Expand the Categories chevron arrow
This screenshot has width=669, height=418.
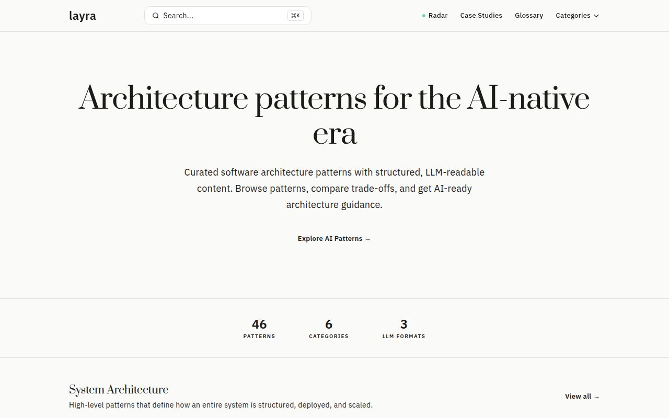click(596, 16)
